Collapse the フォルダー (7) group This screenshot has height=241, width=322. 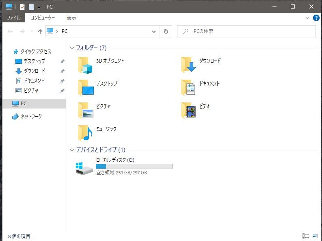72,48
